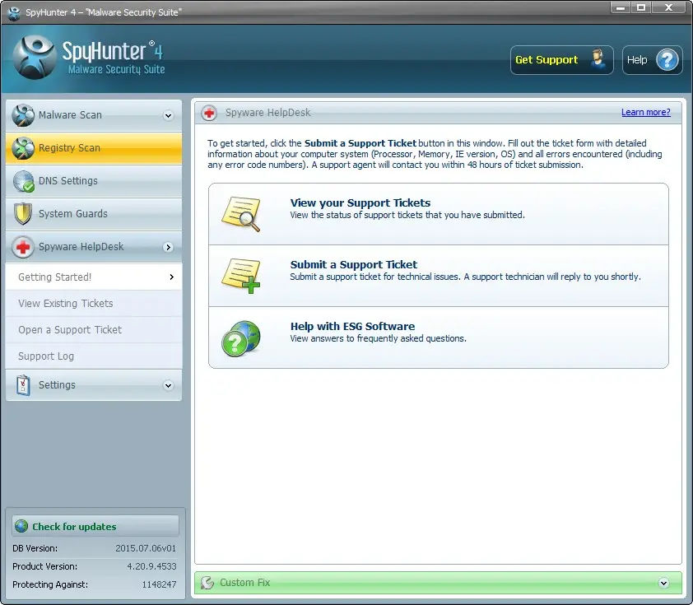Click the Custom Fix wrench icon
Image resolution: width=693 pixels, height=605 pixels.
(x=207, y=583)
